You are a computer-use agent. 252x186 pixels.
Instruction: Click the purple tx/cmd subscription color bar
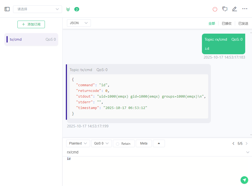7,39
